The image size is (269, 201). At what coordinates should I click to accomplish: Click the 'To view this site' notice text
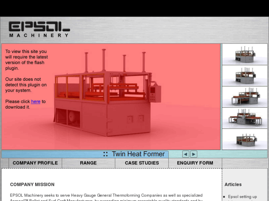tap(27, 60)
